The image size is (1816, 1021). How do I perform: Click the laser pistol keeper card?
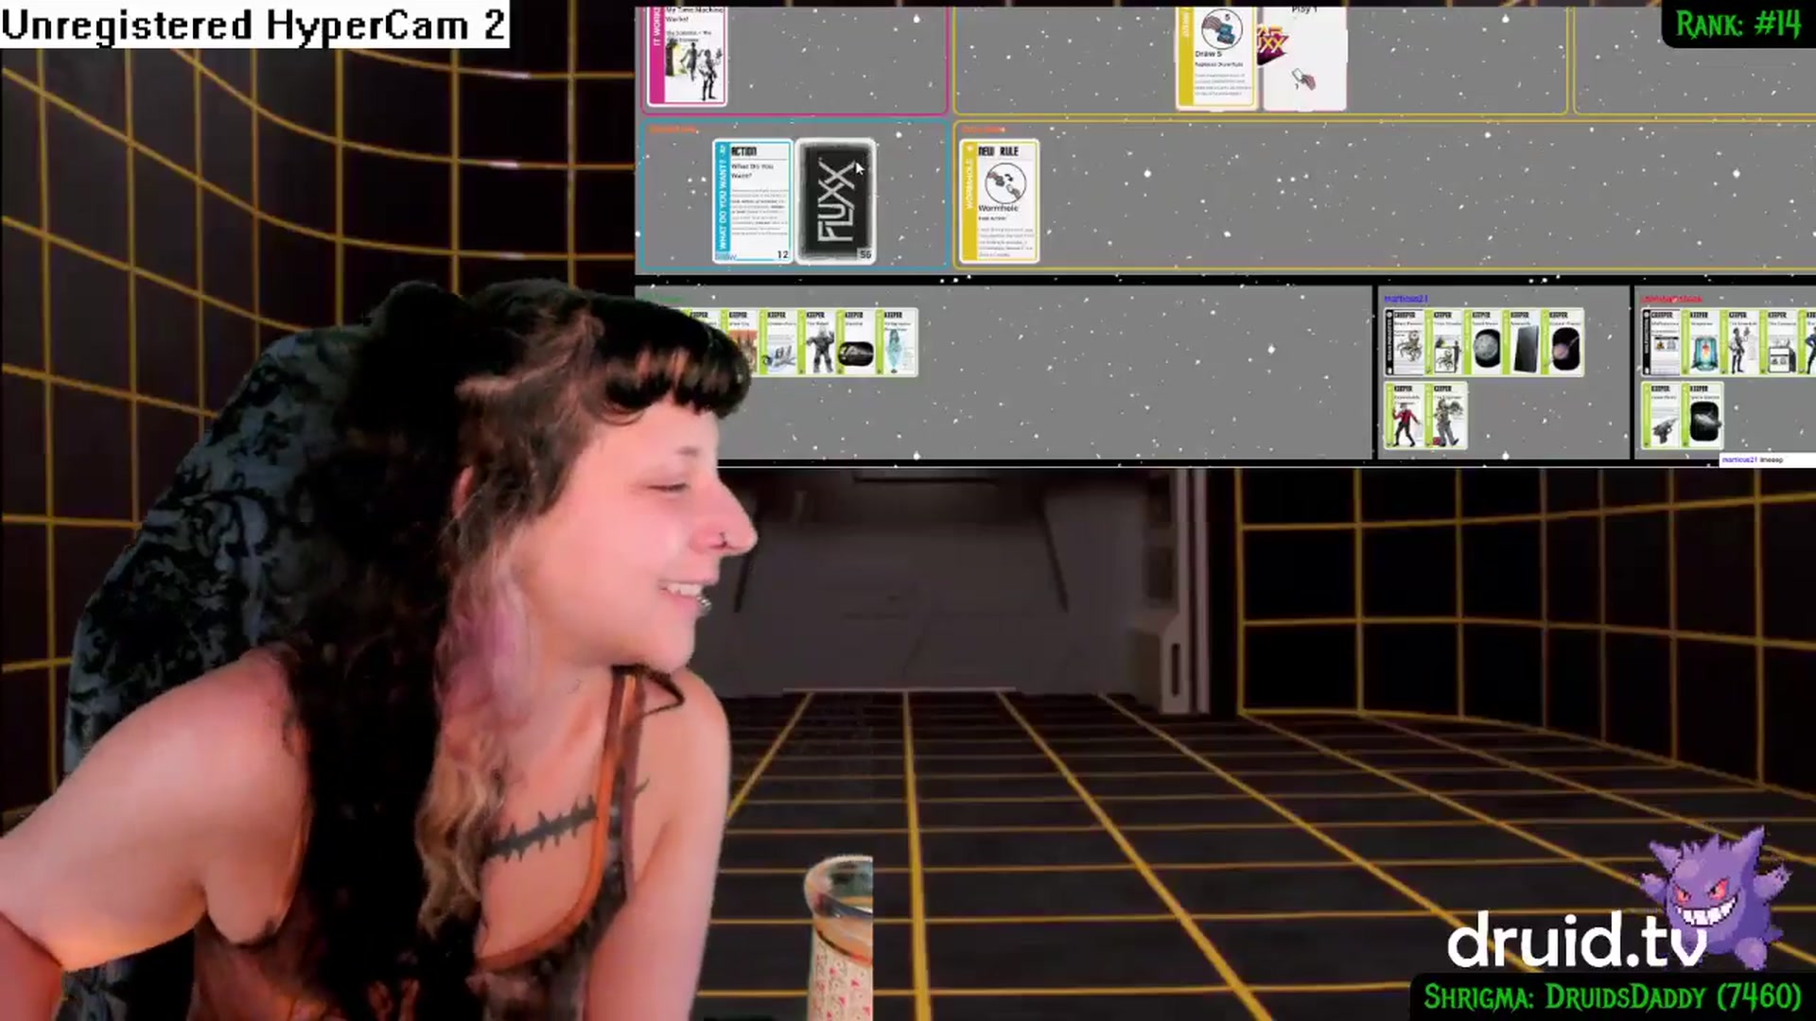(x=1663, y=416)
